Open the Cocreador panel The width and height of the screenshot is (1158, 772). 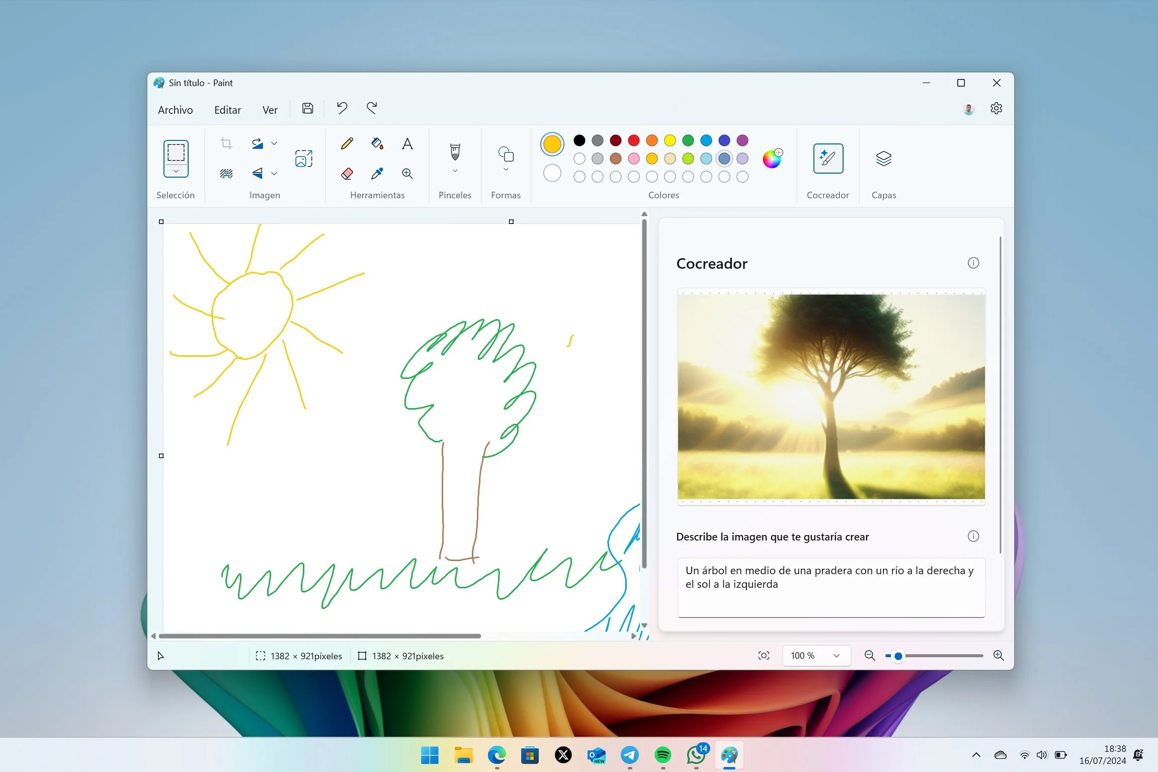pyautogui.click(x=828, y=159)
